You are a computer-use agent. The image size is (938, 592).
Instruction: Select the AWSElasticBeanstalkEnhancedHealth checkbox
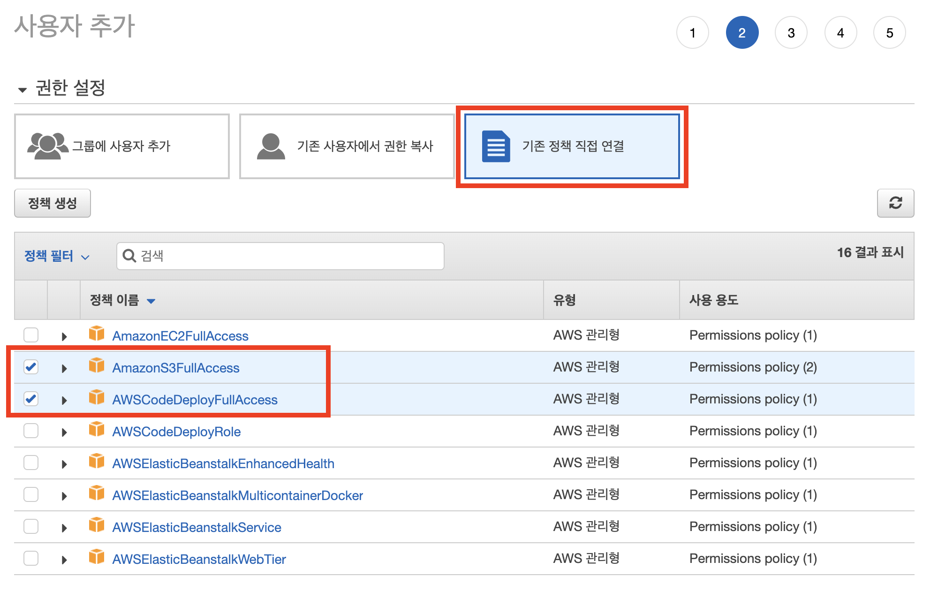tap(31, 463)
